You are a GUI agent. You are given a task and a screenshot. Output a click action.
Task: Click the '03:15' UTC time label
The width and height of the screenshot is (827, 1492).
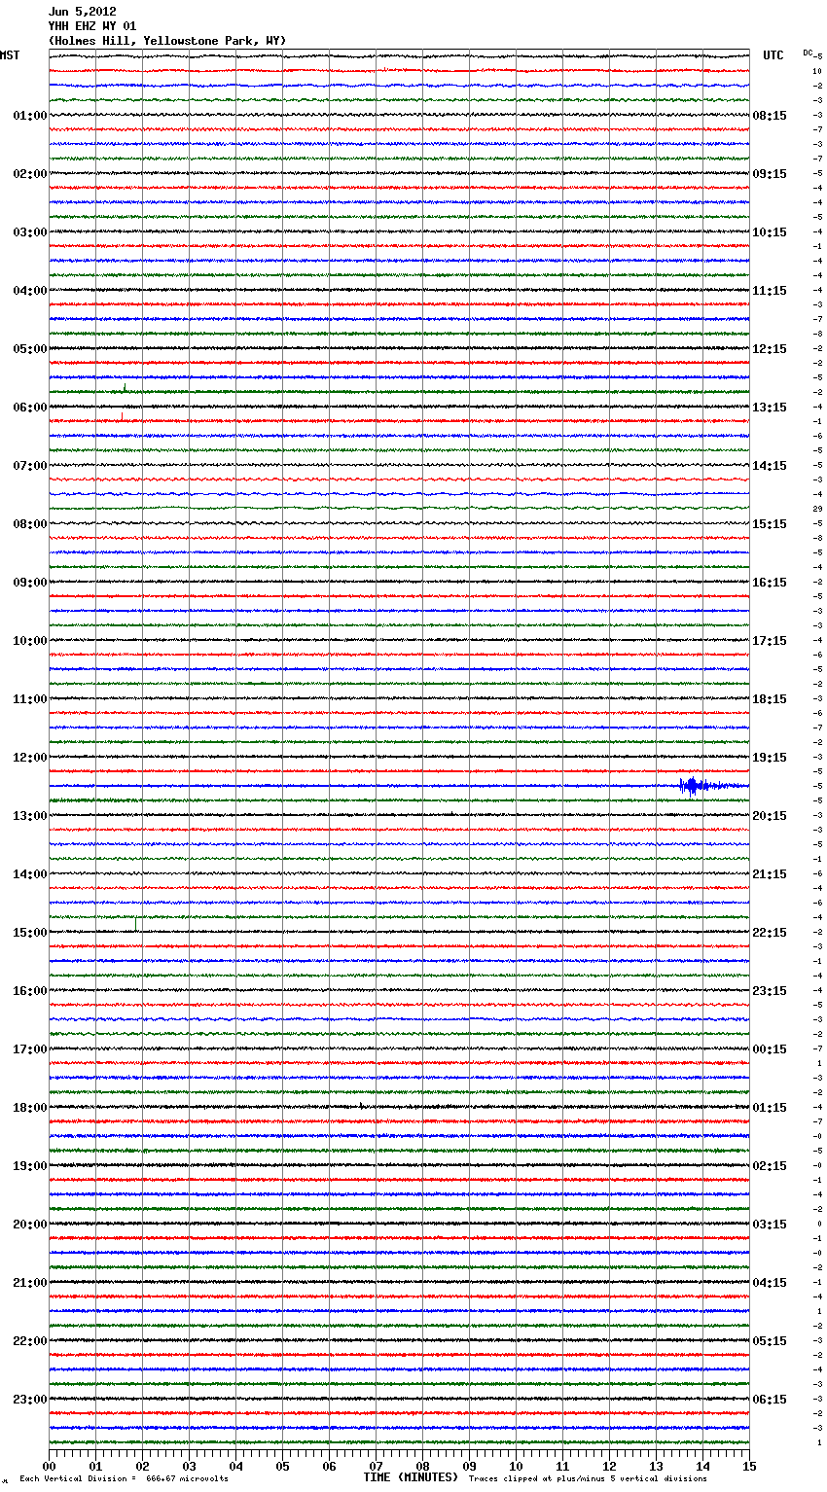pyautogui.click(x=770, y=1224)
